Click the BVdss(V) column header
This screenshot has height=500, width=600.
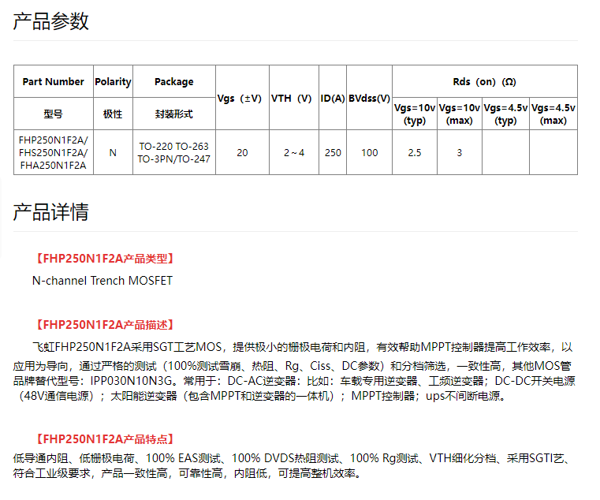[x=369, y=98]
